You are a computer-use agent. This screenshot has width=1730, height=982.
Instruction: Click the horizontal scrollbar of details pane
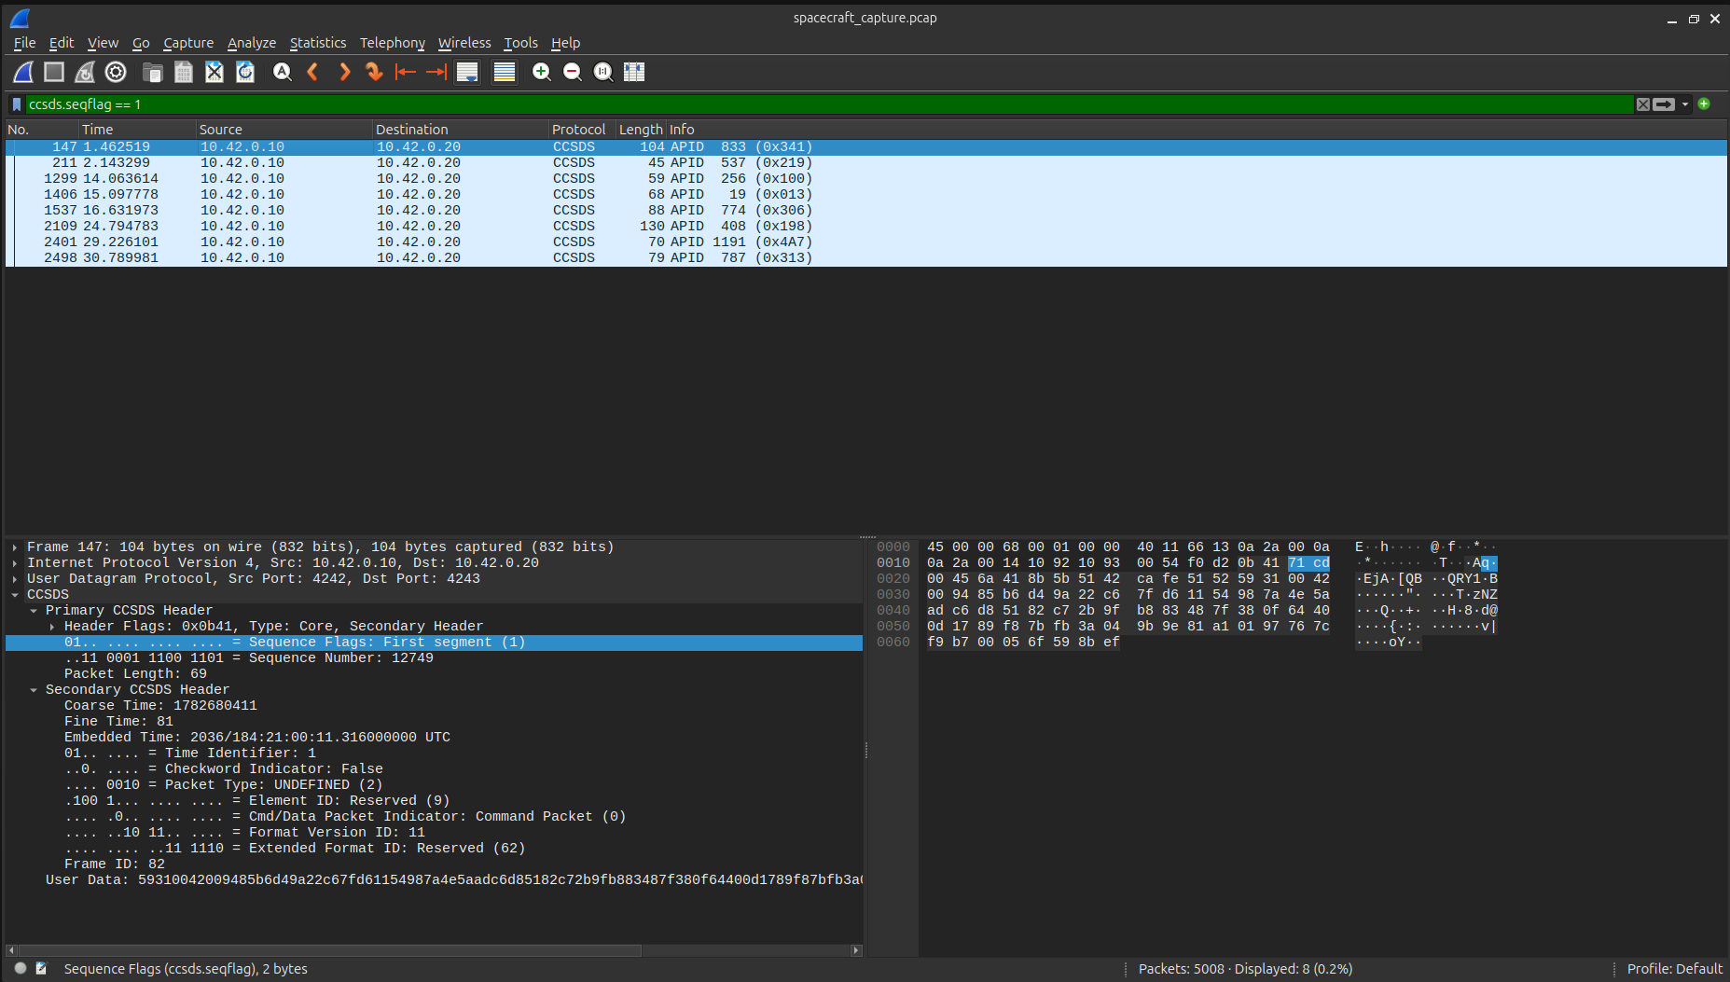[329, 950]
